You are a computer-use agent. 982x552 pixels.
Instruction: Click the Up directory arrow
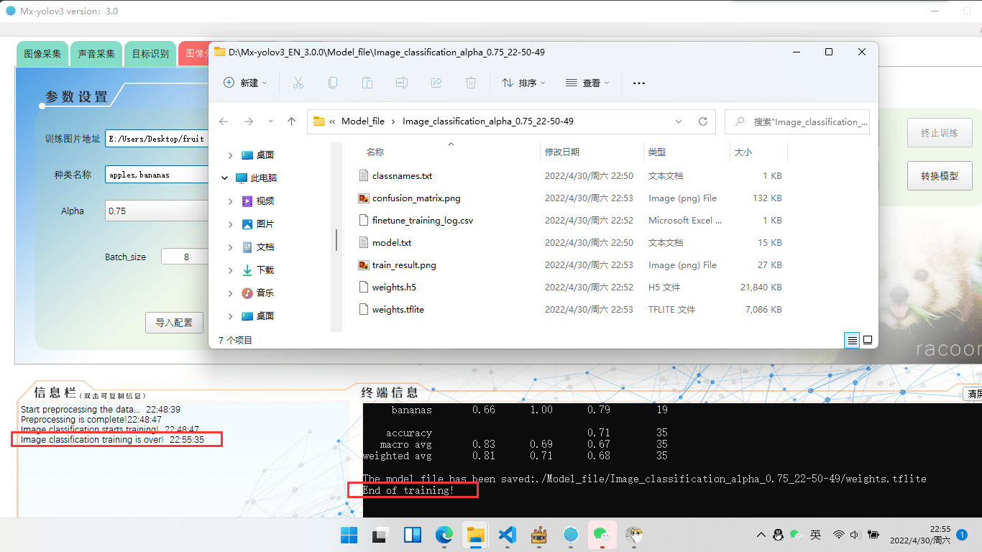pos(291,121)
